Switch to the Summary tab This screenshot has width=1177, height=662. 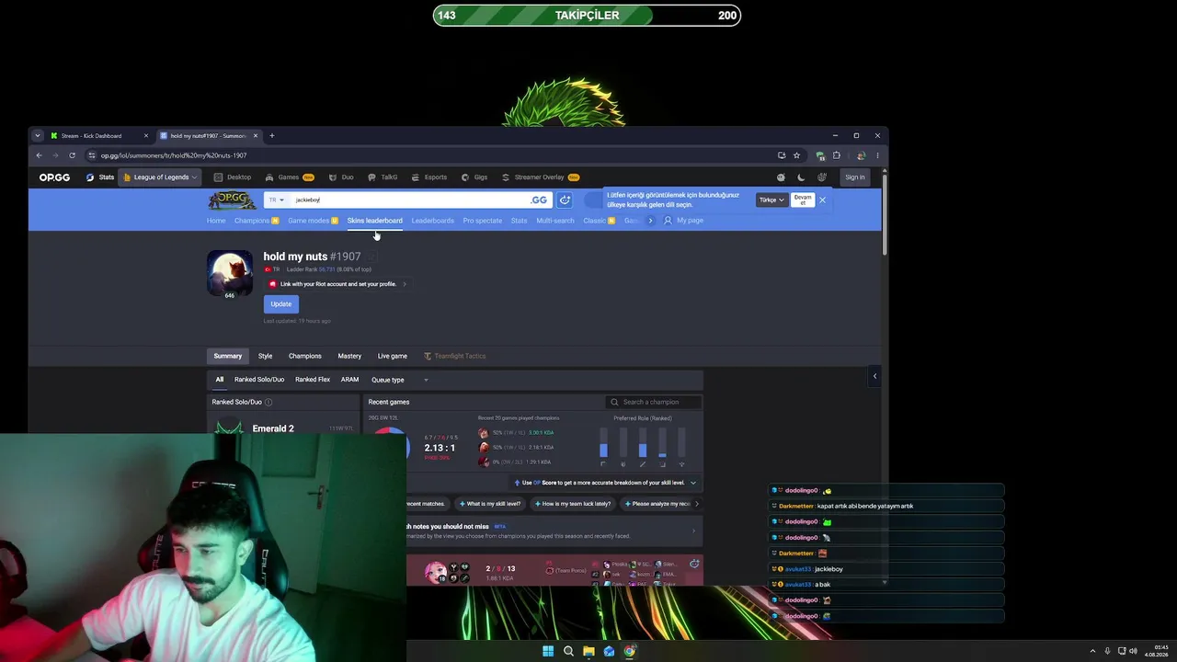[228, 356]
